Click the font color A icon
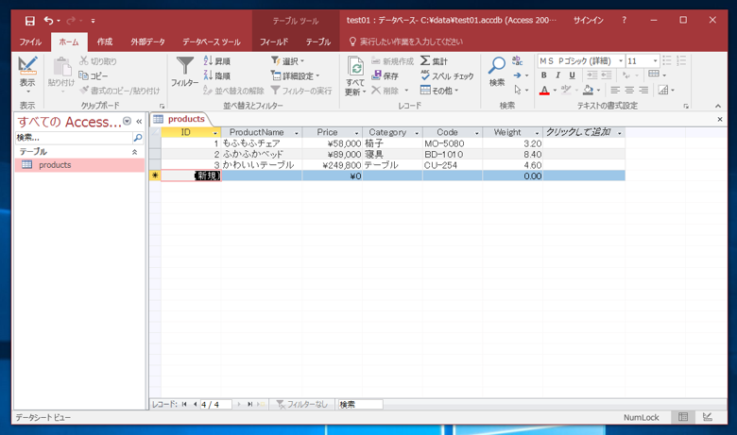Viewport: 737px width, 435px height. pos(544,90)
